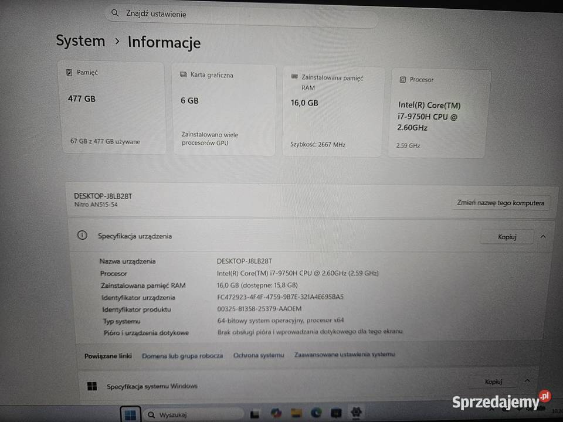The image size is (563, 422).
Task: Click the dark app icon next to Edge
Action: click(336, 413)
